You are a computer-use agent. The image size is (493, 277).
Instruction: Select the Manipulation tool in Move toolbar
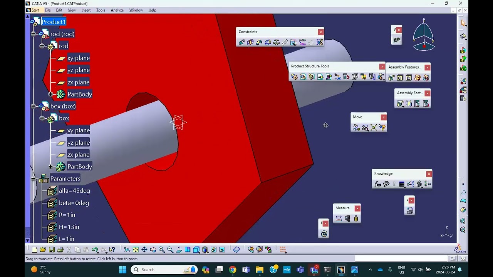coord(356,128)
